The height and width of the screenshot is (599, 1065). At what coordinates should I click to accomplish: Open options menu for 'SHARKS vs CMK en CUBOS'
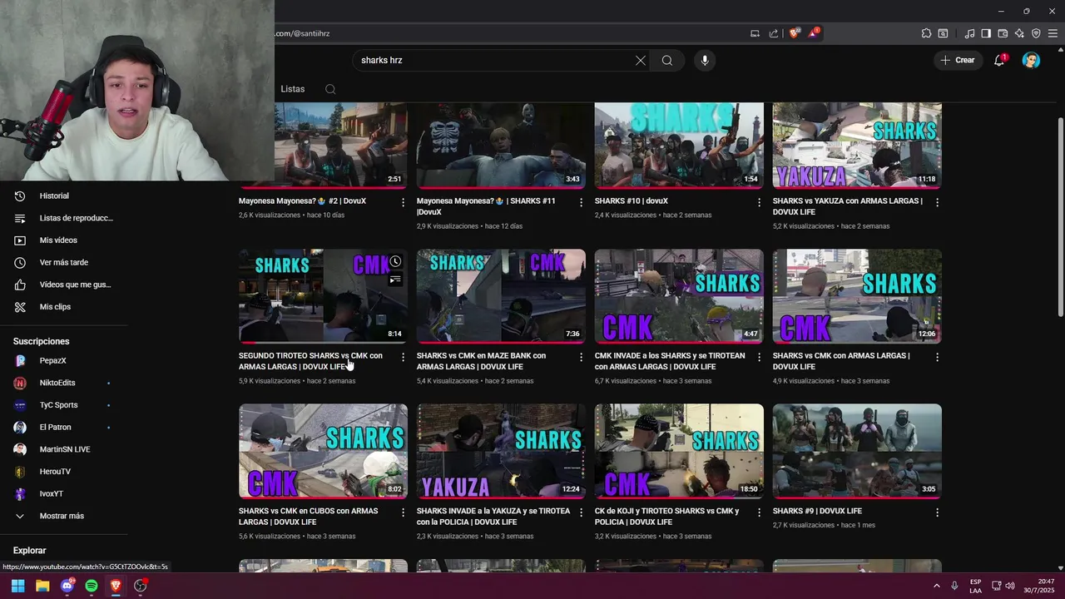[404, 512]
